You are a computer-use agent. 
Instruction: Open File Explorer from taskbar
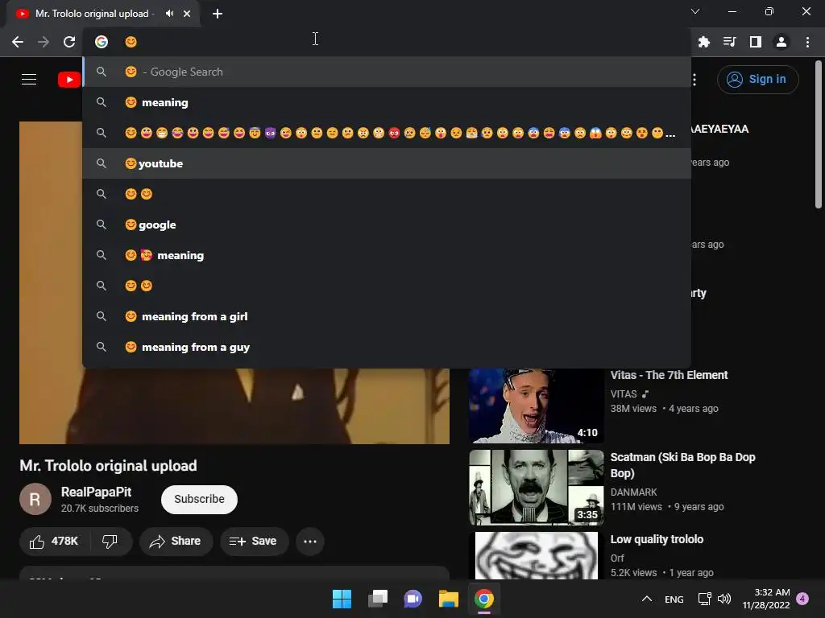click(x=449, y=599)
